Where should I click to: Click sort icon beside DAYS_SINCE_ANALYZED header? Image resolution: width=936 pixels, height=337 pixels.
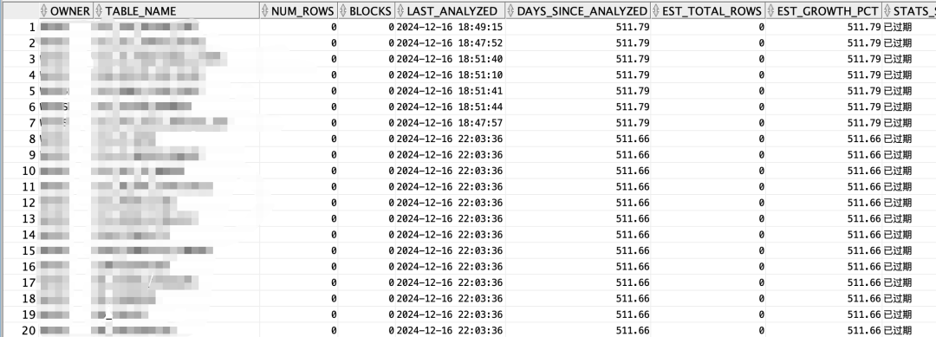pos(510,10)
